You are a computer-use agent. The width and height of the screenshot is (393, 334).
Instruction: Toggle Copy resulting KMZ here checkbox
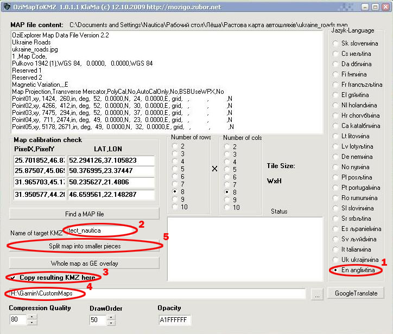pyautogui.click(x=12, y=277)
